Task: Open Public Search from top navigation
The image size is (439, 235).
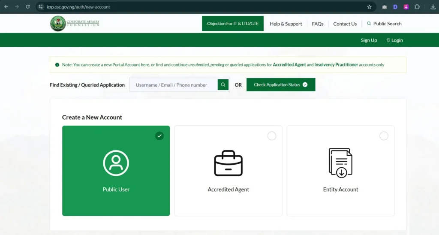Action: (x=384, y=24)
